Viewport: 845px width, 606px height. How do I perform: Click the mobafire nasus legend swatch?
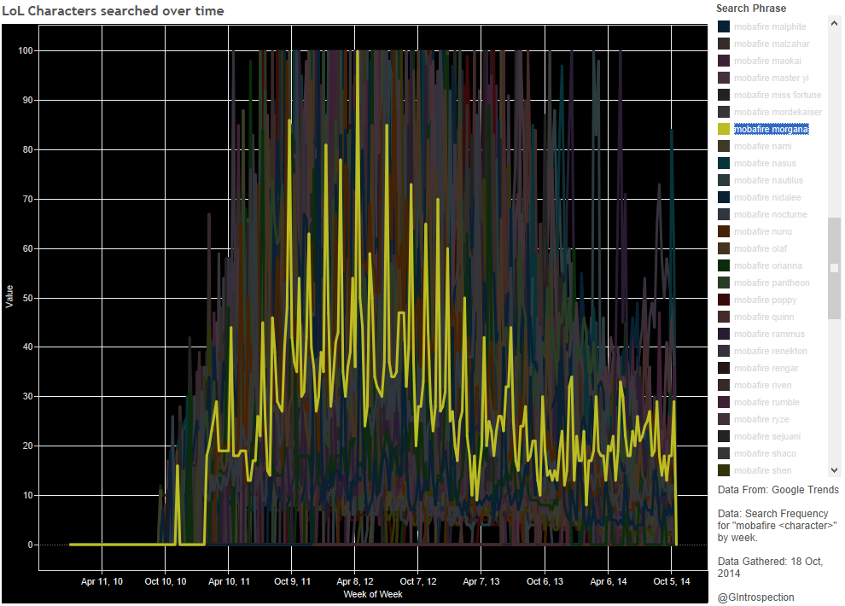(x=724, y=163)
